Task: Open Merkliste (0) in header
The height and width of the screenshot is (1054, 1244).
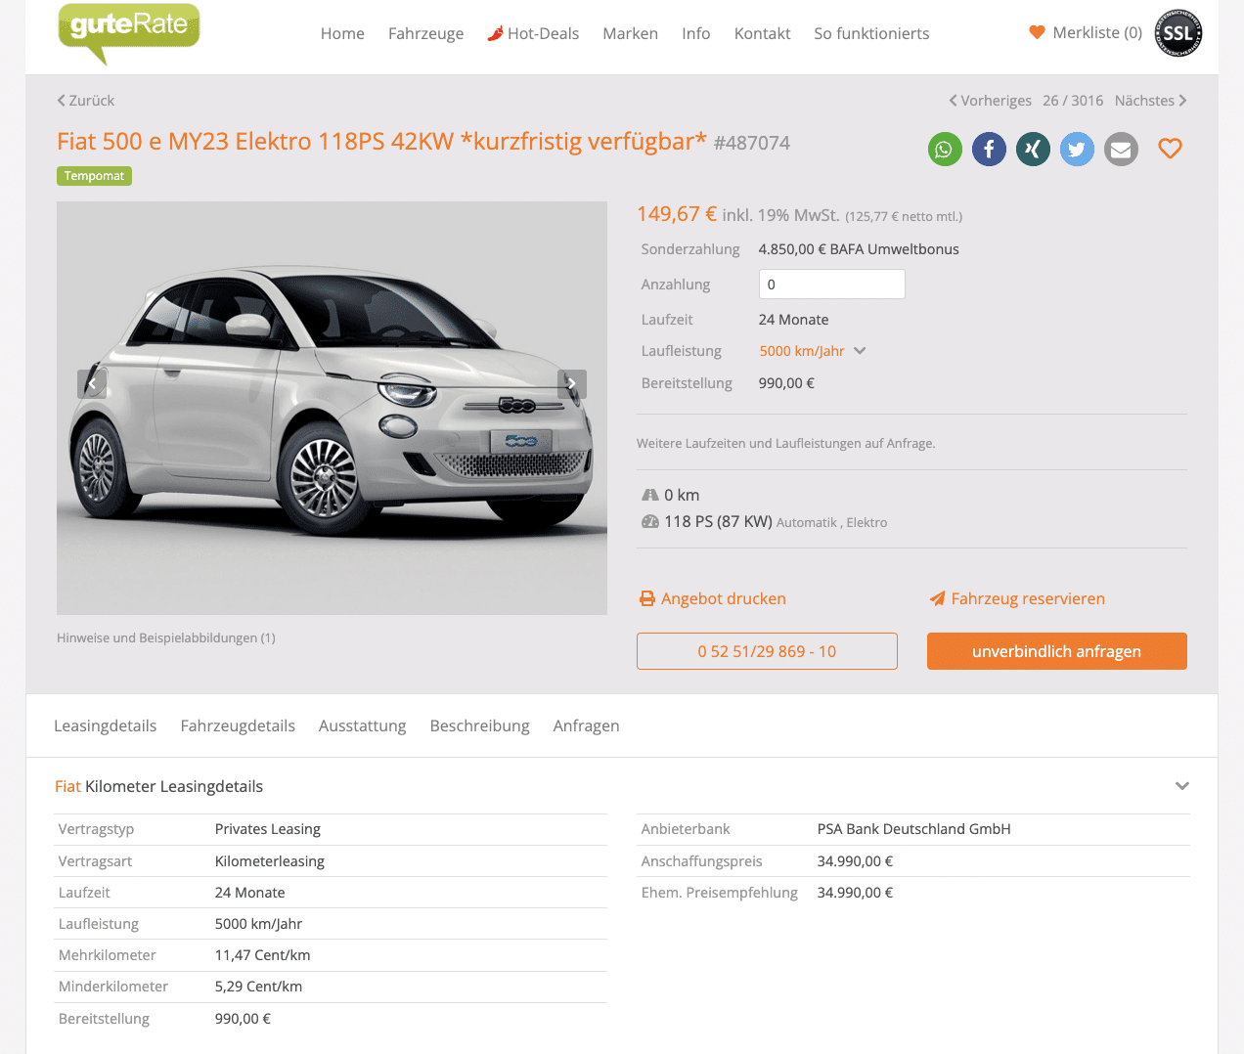Action: coord(1086,32)
